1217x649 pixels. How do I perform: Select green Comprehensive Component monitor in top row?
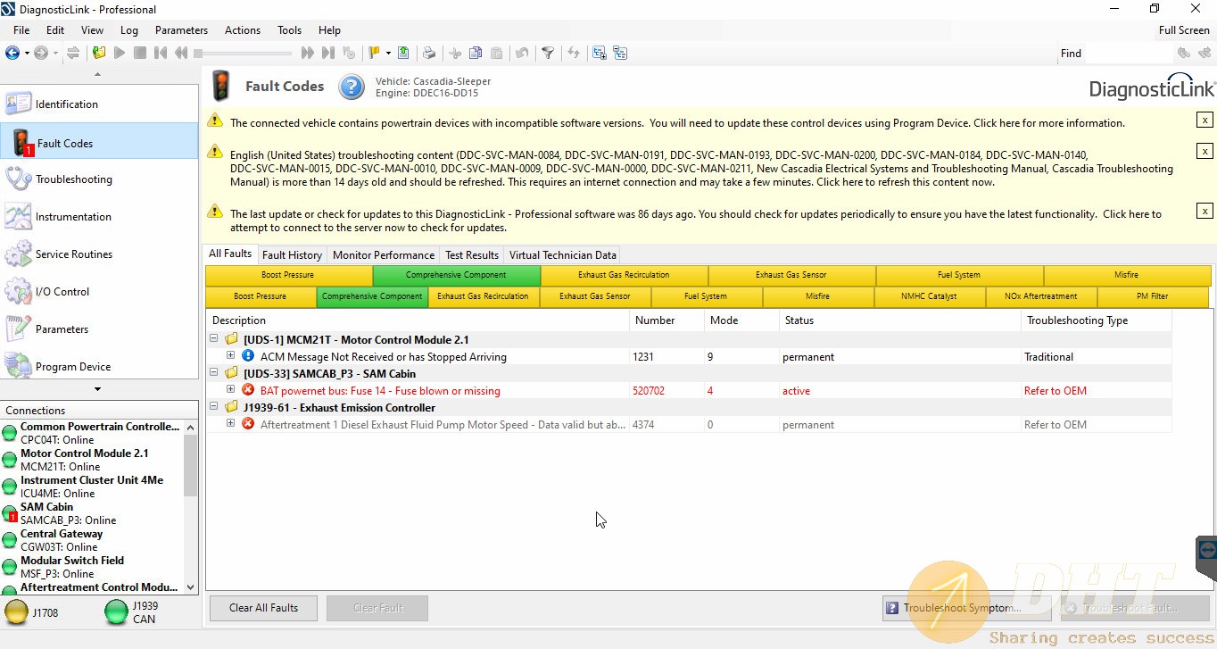point(456,275)
